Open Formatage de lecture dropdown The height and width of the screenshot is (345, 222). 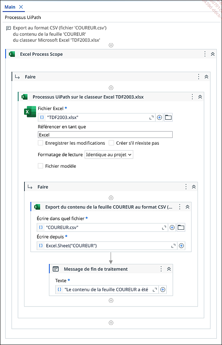pos(109,155)
